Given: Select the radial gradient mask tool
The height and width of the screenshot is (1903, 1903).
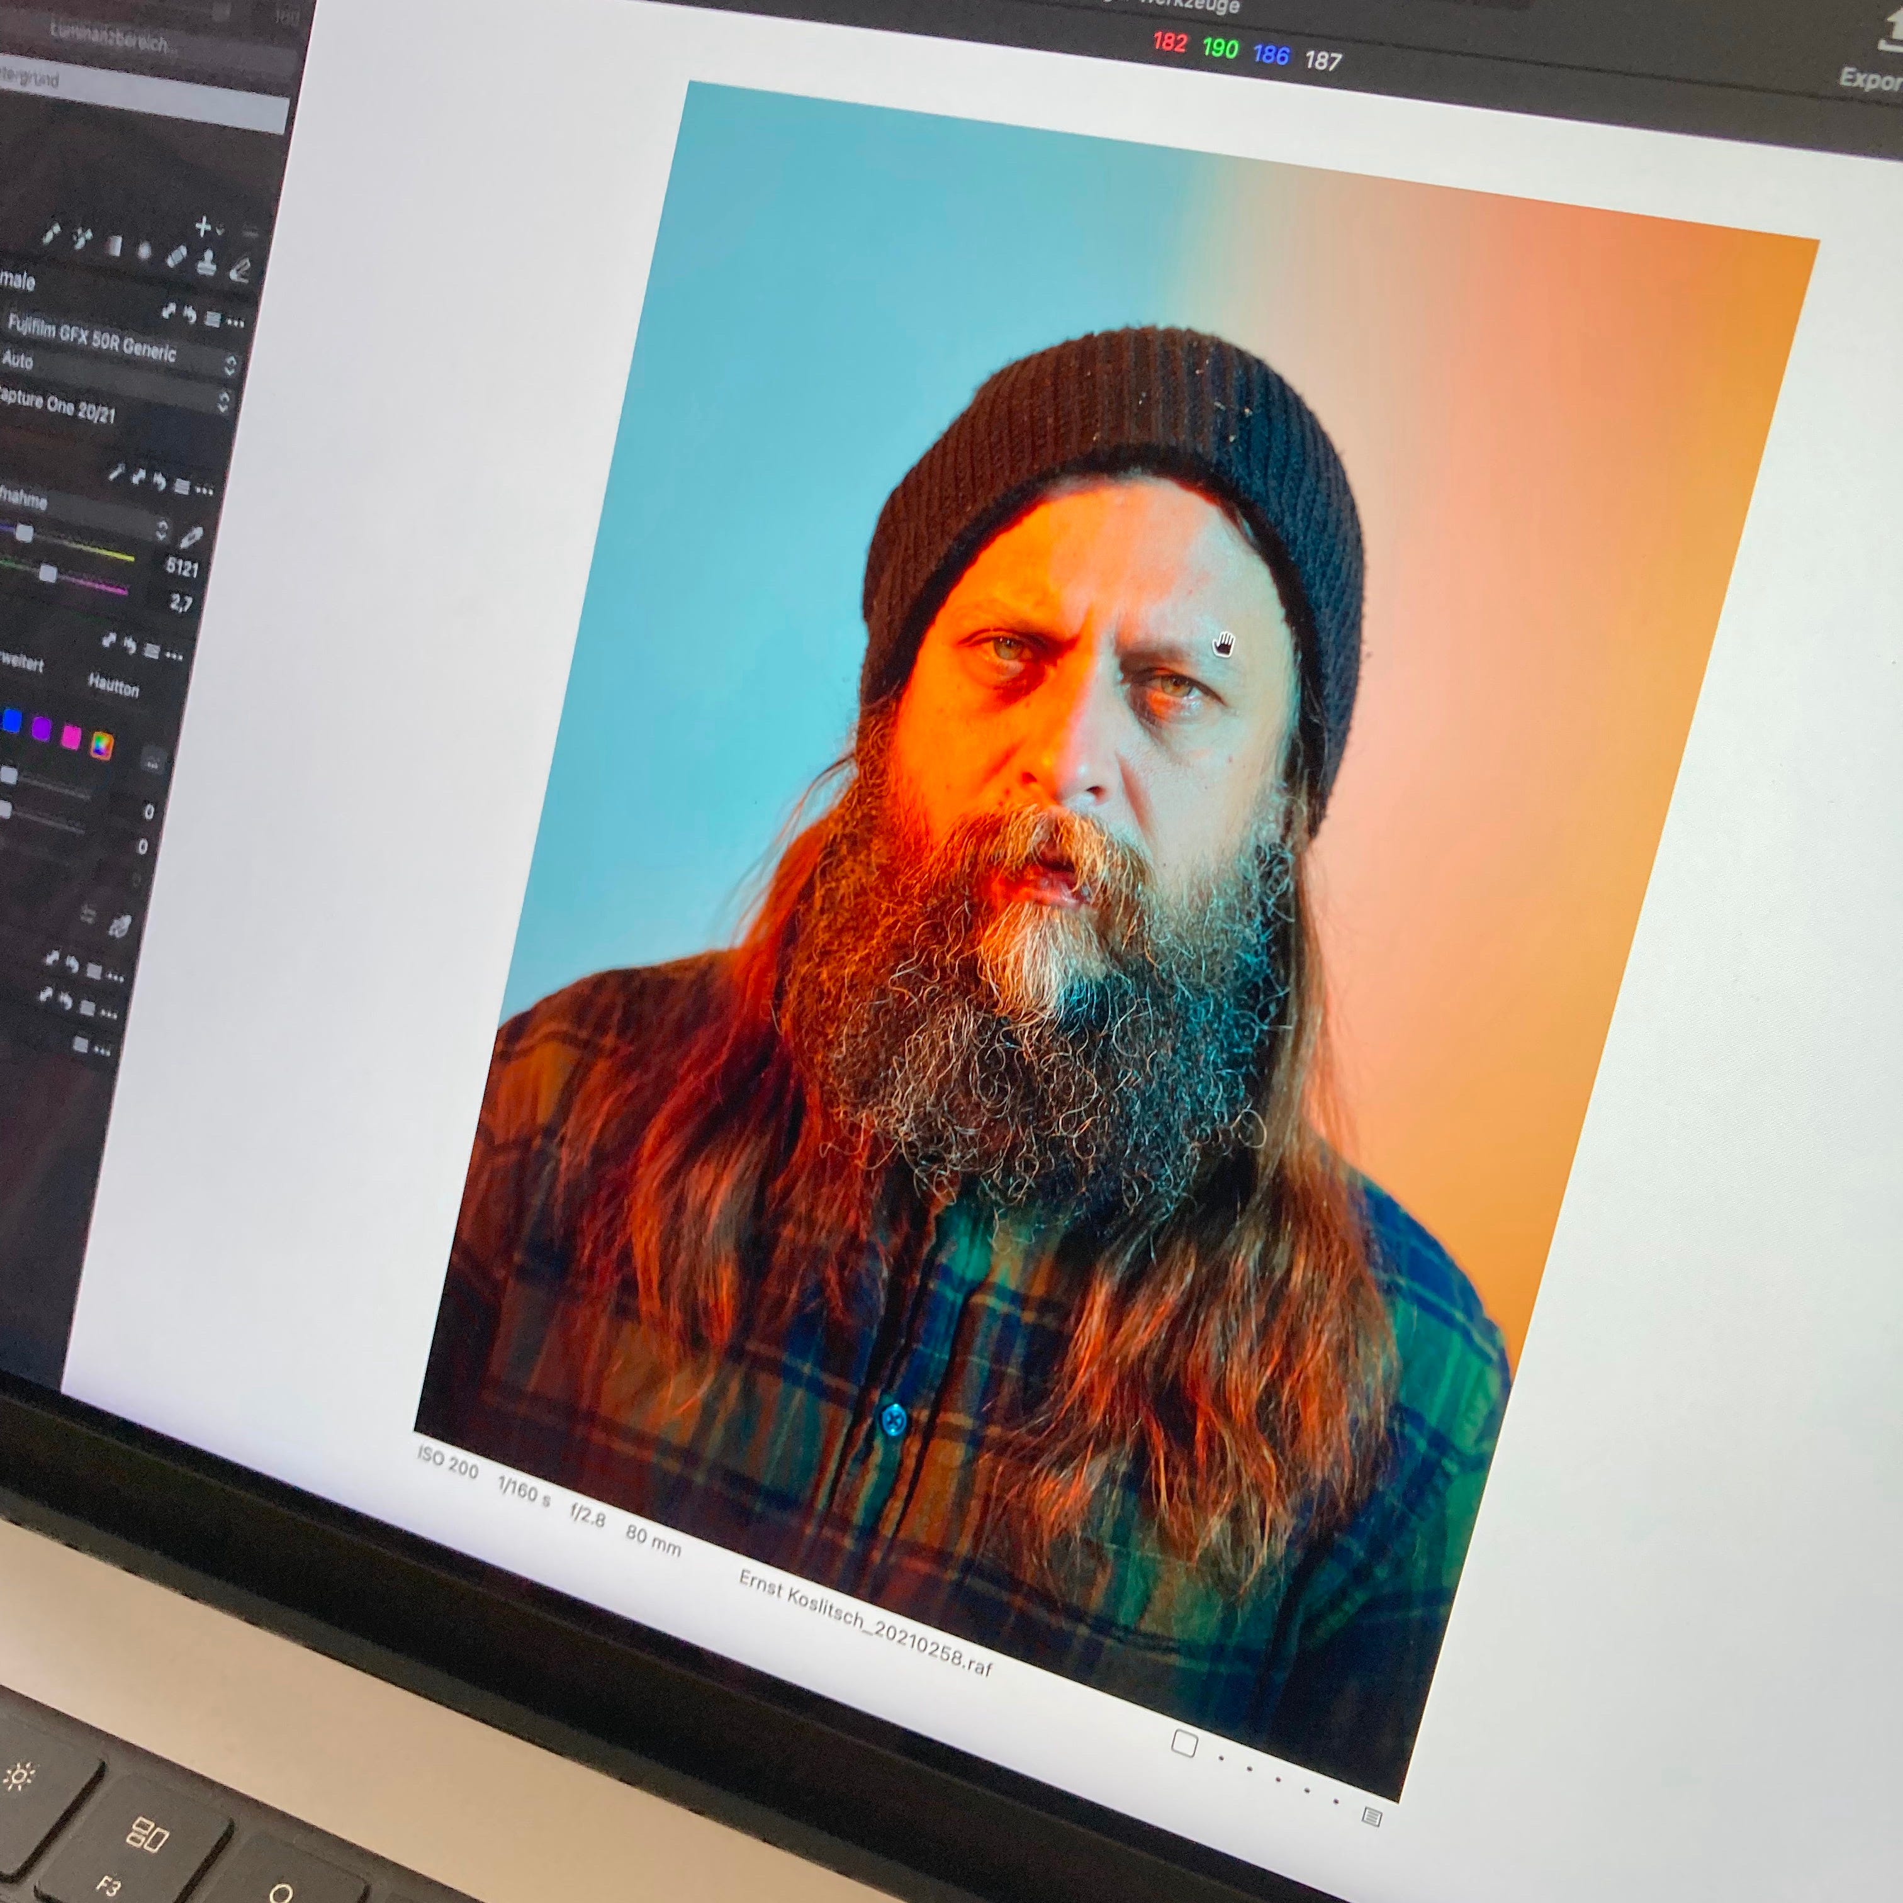Looking at the screenshot, I should click(144, 251).
